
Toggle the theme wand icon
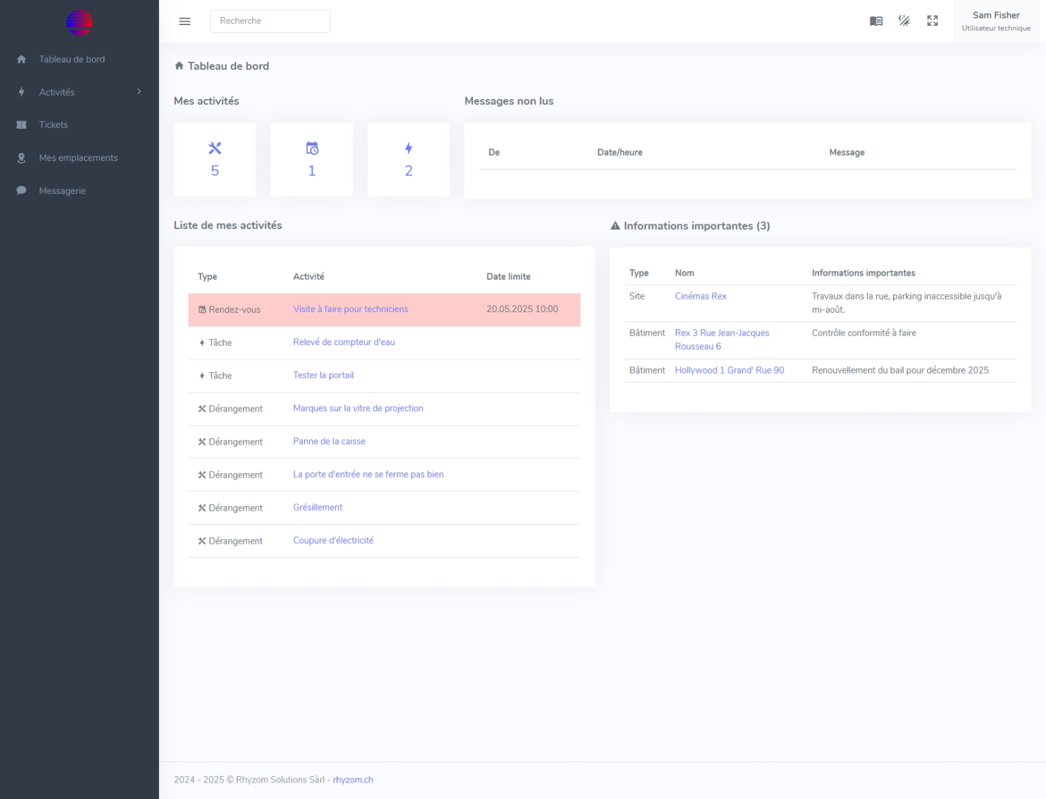[904, 21]
